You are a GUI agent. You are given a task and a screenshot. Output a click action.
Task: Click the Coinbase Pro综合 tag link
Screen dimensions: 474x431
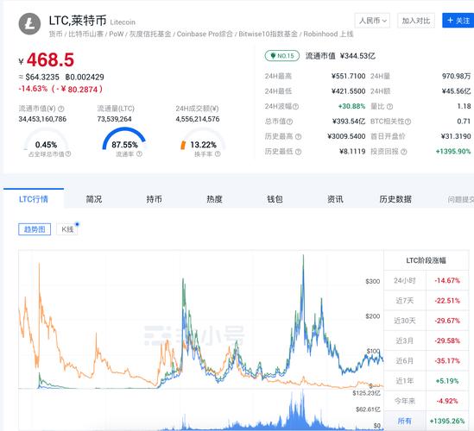point(205,34)
